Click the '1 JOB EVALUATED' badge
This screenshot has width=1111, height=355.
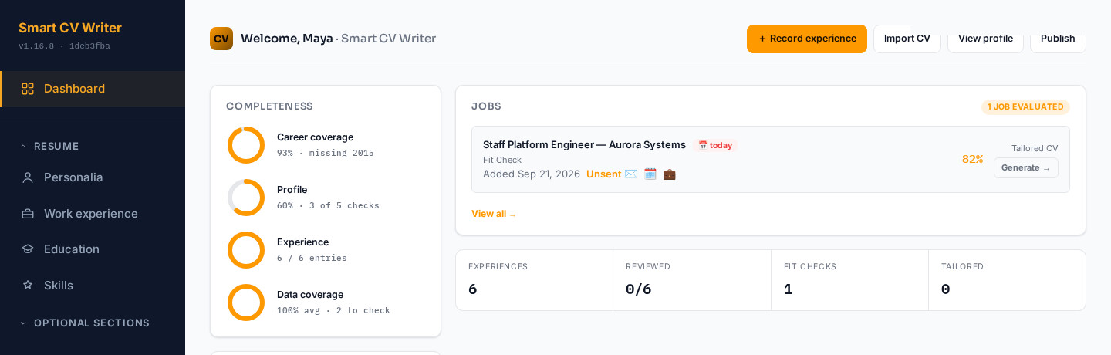coord(1025,106)
